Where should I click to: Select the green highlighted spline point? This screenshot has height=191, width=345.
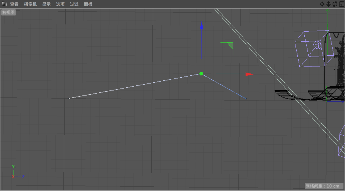[x=201, y=74]
